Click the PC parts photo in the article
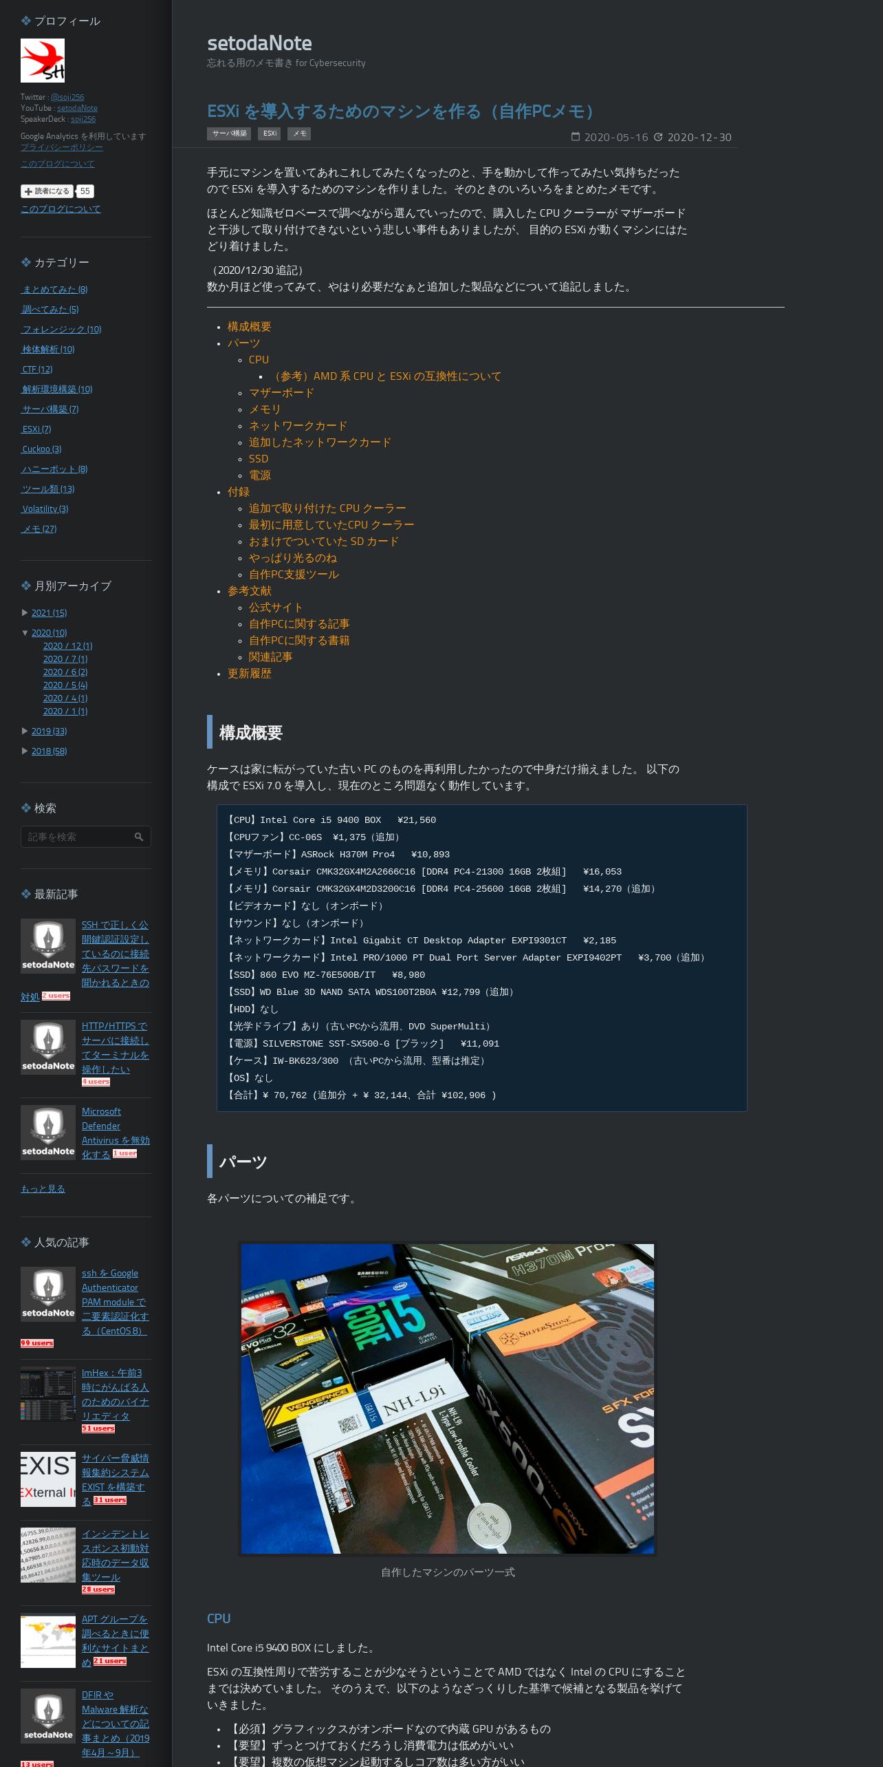The width and height of the screenshot is (883, 1767). [x=448, y=1398]
